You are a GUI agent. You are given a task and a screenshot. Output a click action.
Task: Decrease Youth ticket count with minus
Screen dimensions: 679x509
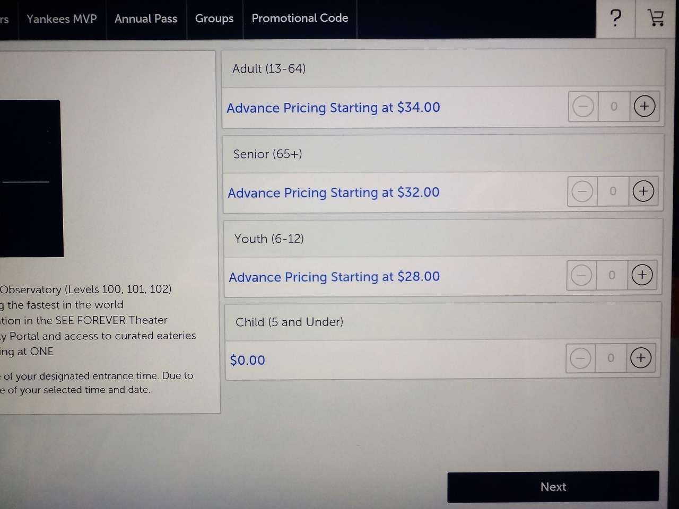point(581,275)
